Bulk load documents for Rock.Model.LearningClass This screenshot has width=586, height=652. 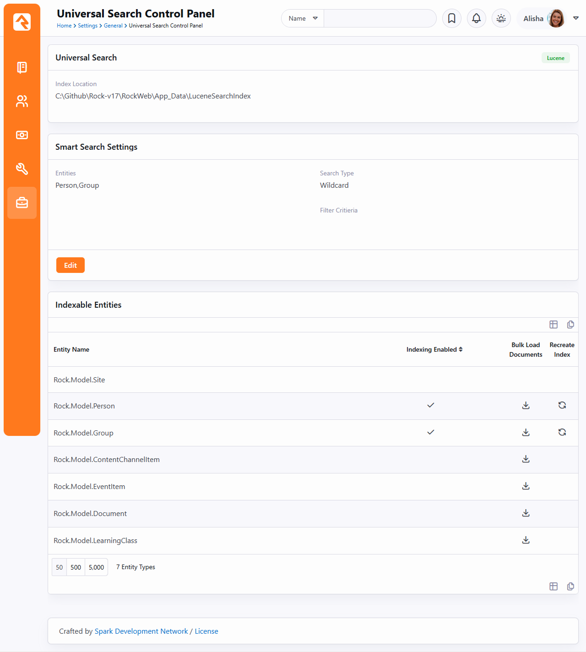coord(526,540)
